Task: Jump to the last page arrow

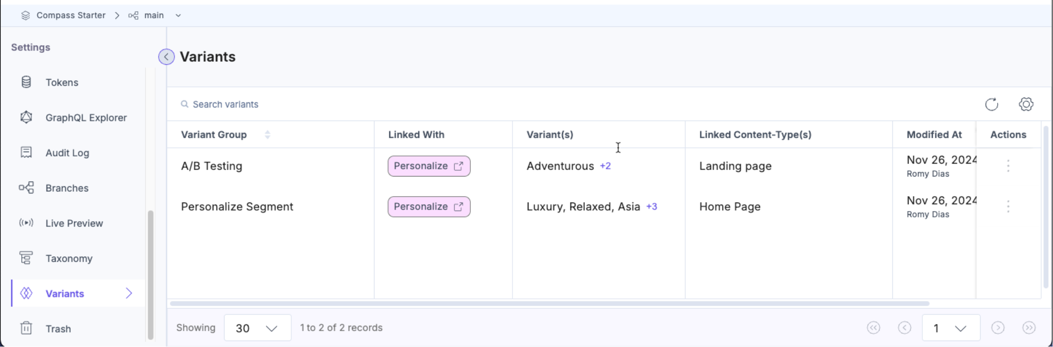Action: tap(1029, 328)
